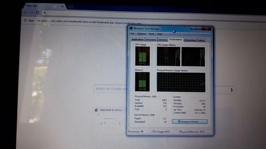Click the second CPU Usage History graph

pyautogui.click(x=193, y=57)
